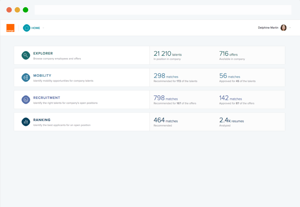The image size is (300, 207).
Task: View the 21 210 talents statistic
Action: [167, 54]
